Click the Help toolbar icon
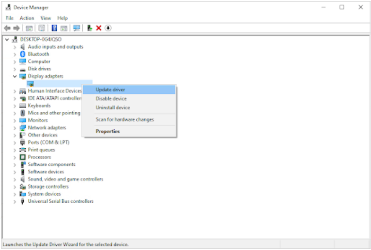This screenshot has height=250, width=371. pos(54,28)
